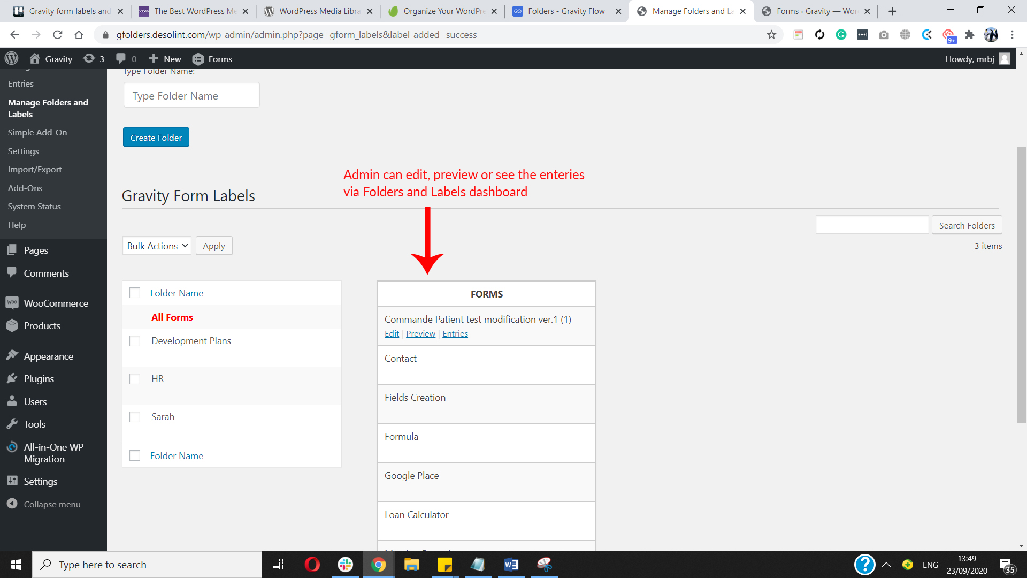1027x578 pixels.
Task: Click the ENG language indicator
Action: pos(930,565)
